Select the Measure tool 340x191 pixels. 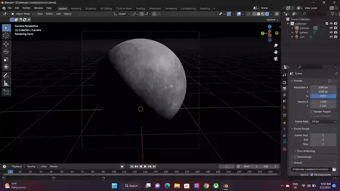click(6, 83)
